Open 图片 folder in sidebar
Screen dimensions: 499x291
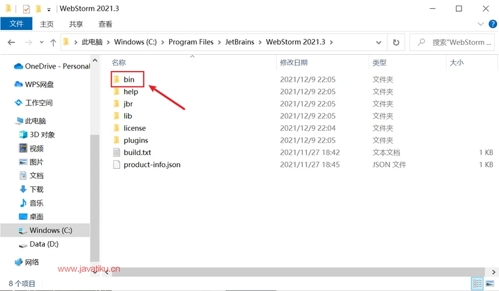pos(31,162)
